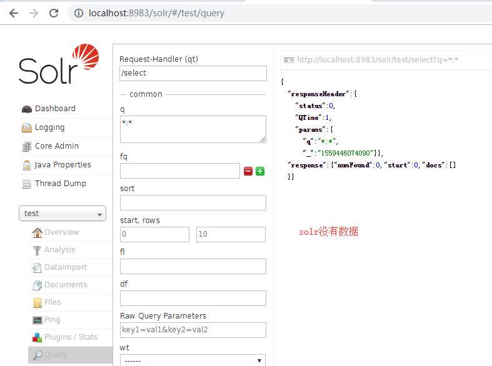Viewport: 492px width, 366px height.
Task: Grab the q textarea resize handle
Action: (x=263, y=139)
